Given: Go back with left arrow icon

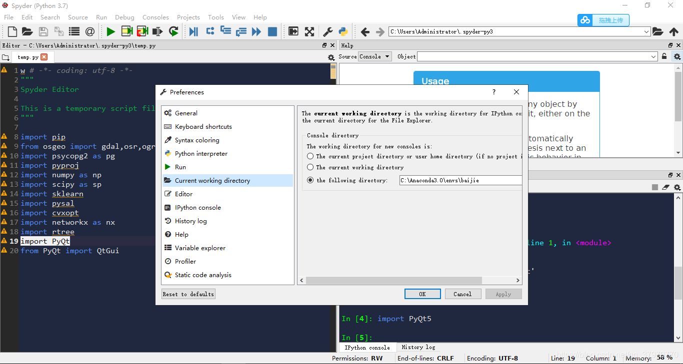Looking at the screenshot, I should click(x=365, y=31).
